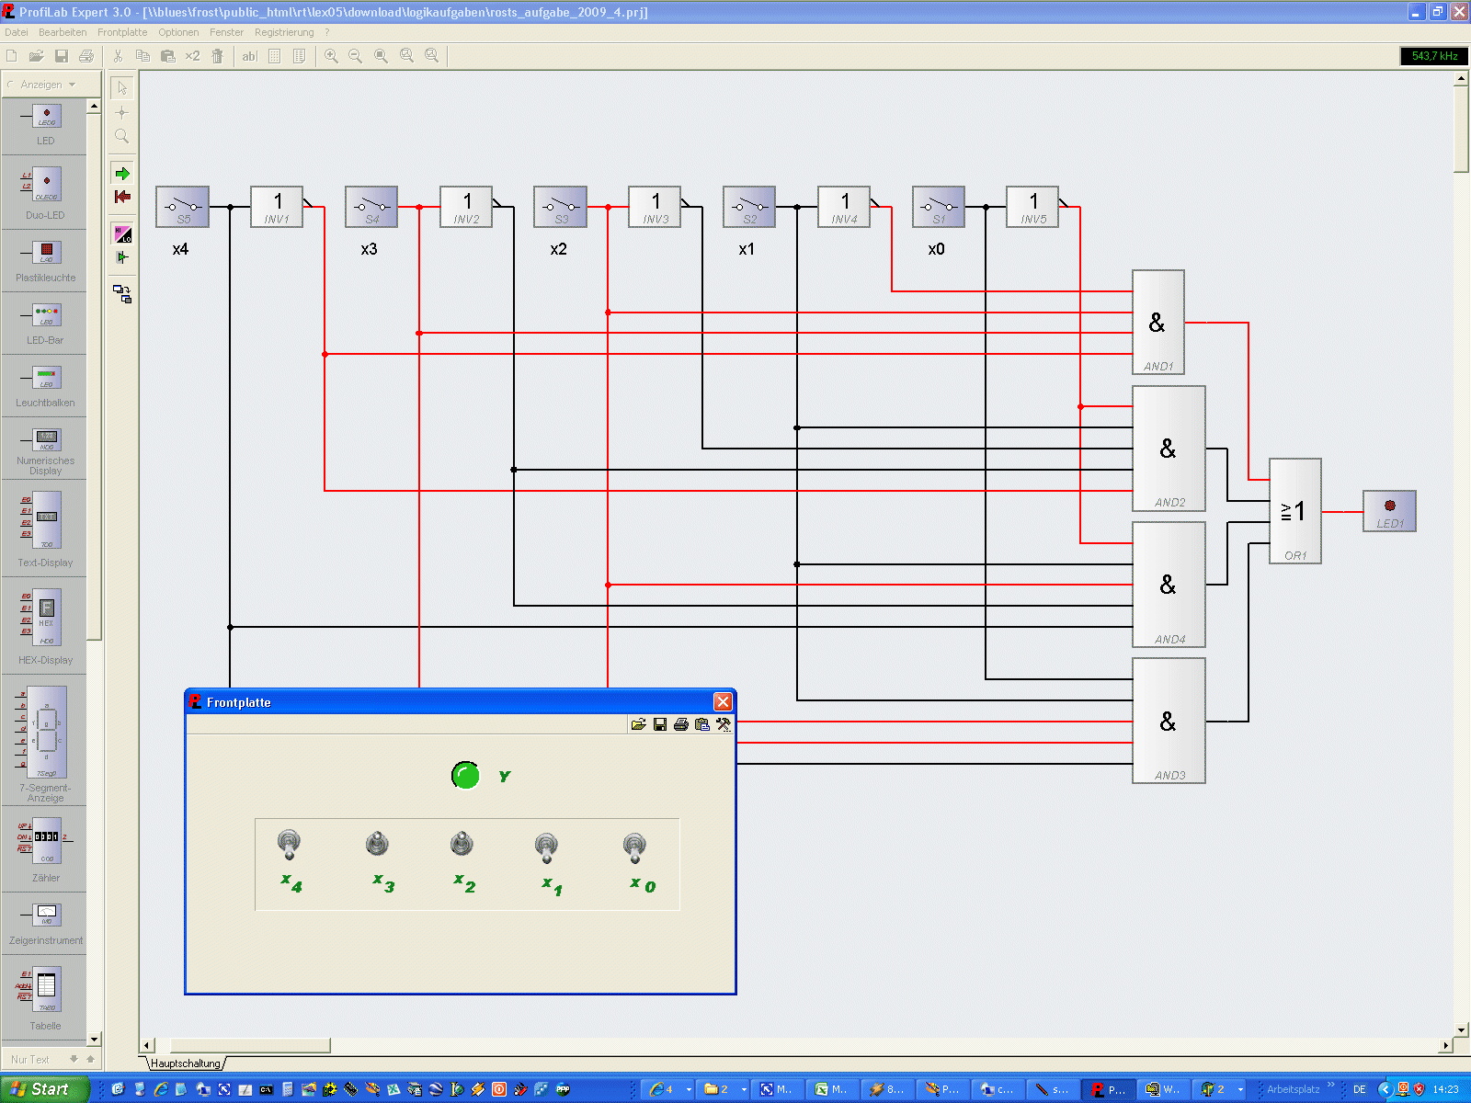
Task: Create a new project file
Action: pos(12,56)
